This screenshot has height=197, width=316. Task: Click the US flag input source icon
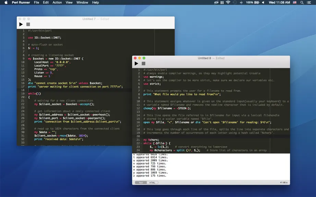tap(295, 2)
